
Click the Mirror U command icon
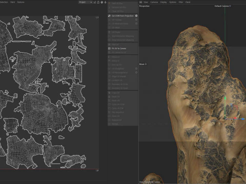[x=109, y=57]
